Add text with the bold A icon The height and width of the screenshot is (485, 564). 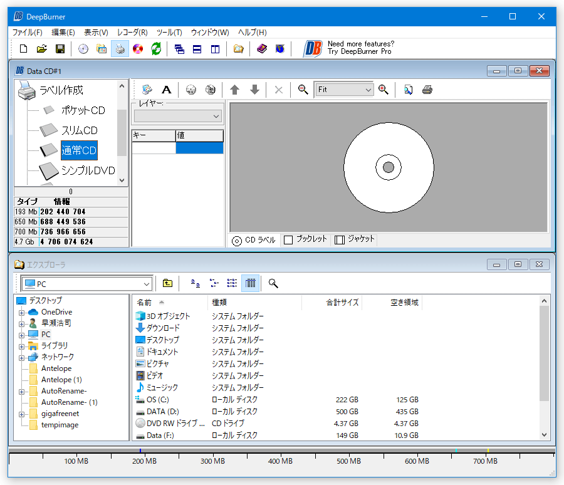pos(166,90)
